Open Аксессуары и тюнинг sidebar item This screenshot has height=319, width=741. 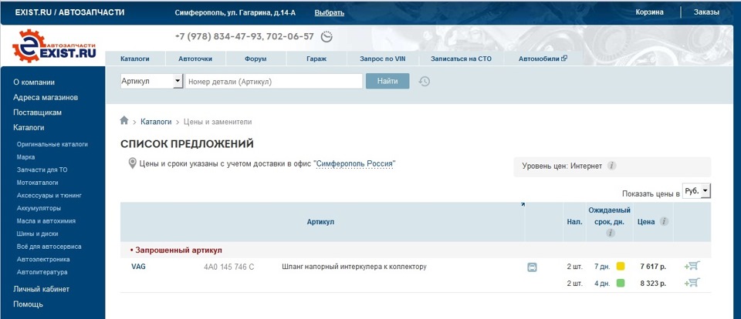[49, 196]
